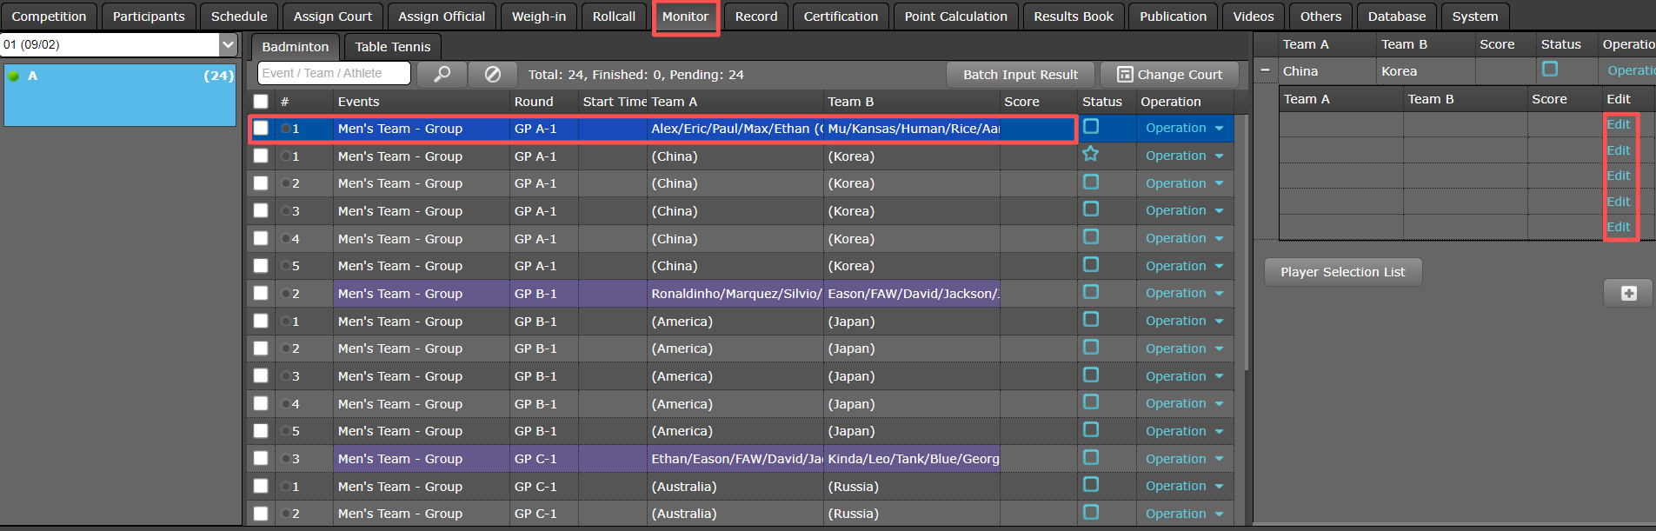Click status icon in the Ronaldinho/Marquez GP B-1 row
Viewport: 1656px width, 531px height.
pyautogui.click(x=1091, y=292)
